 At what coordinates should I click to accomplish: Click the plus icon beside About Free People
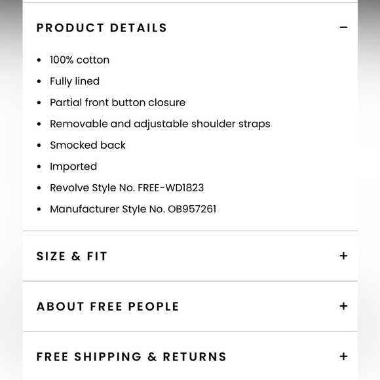(x=343, y=306)
